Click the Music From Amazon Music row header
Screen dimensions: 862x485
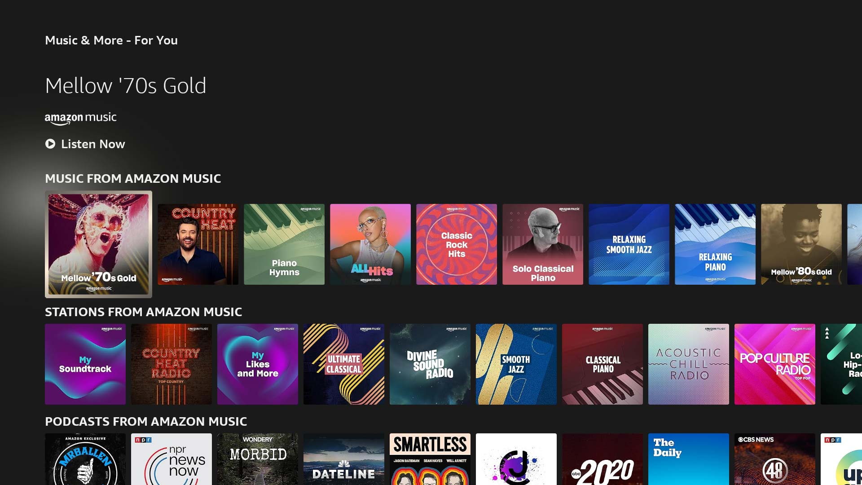[x=133, y=178]
